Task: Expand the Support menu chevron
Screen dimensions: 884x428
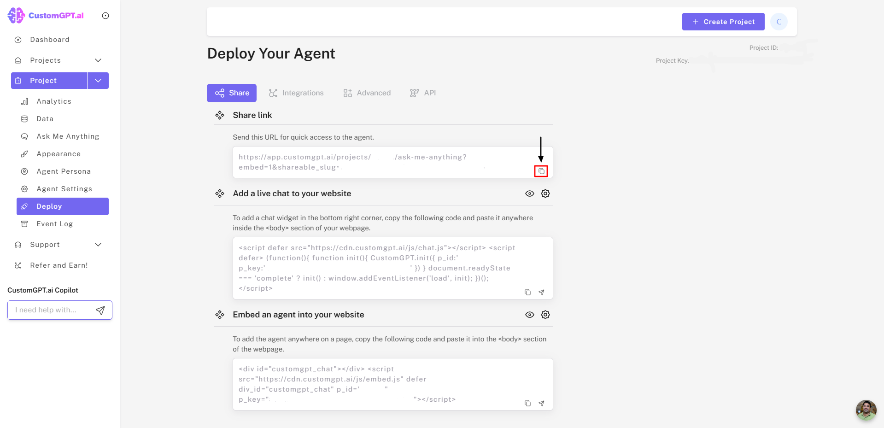Action: [98, 245]
